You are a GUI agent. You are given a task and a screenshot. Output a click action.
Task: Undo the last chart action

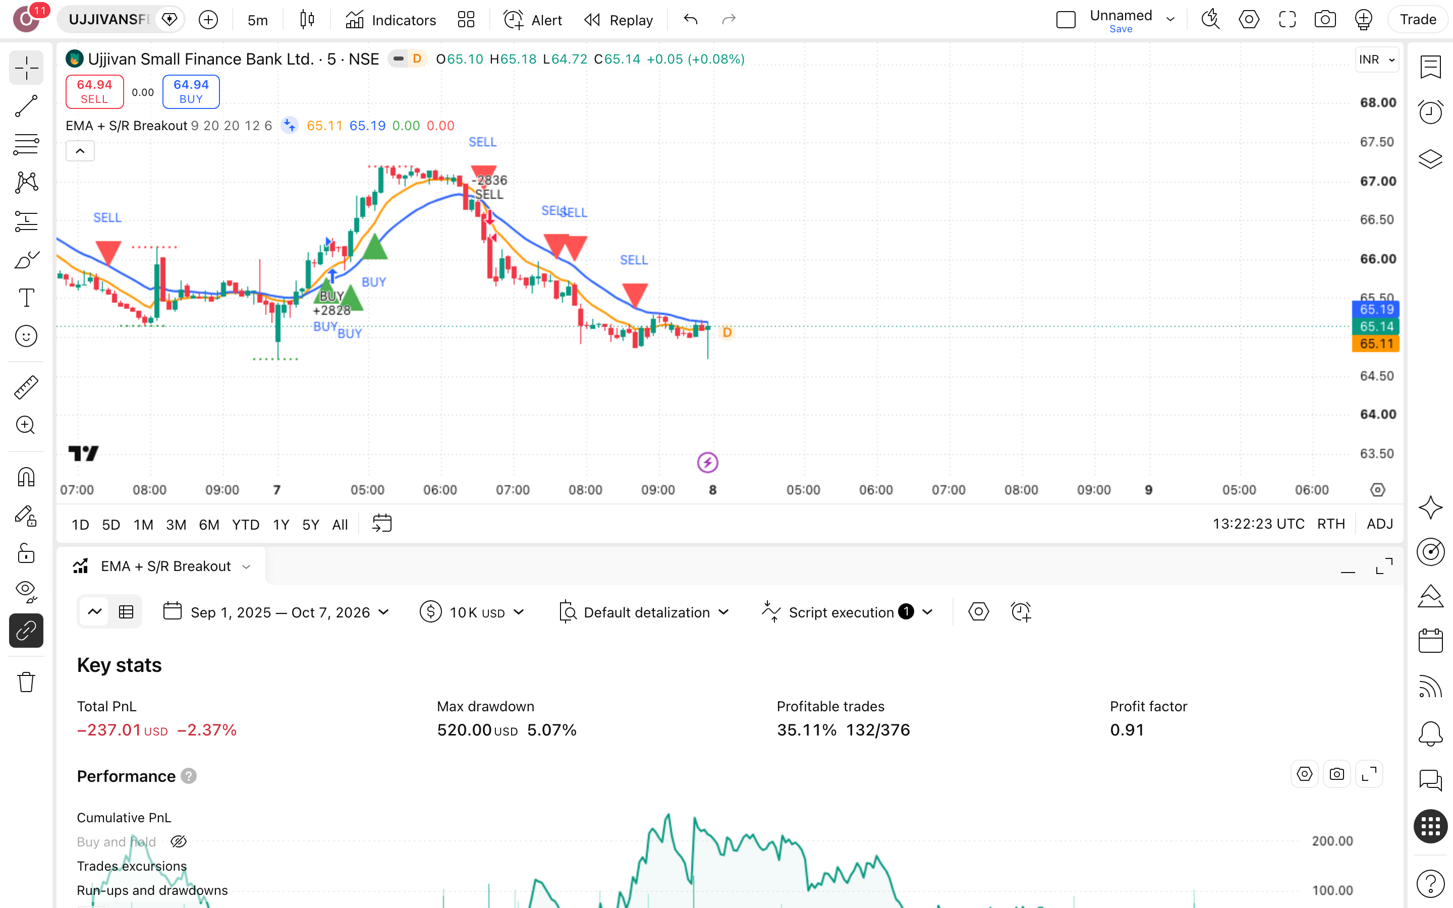[691, 20]
